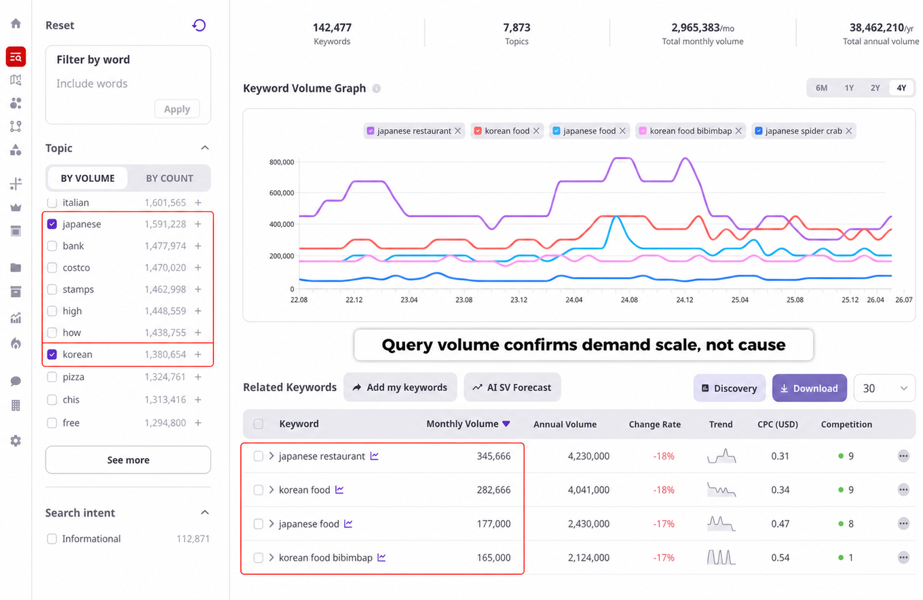Set graph range to 2Y
This screenshot has height=600, width=923.
(875, 88)
